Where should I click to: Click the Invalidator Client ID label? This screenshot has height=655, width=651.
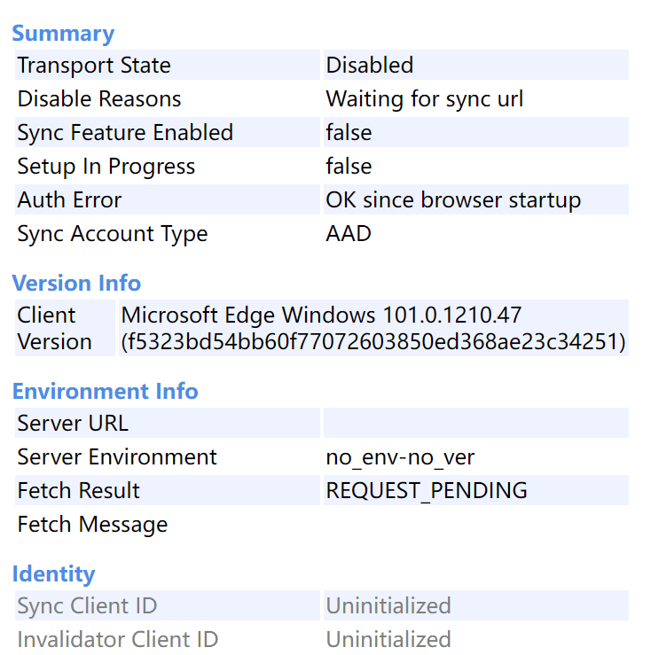(x=118, y=640)
